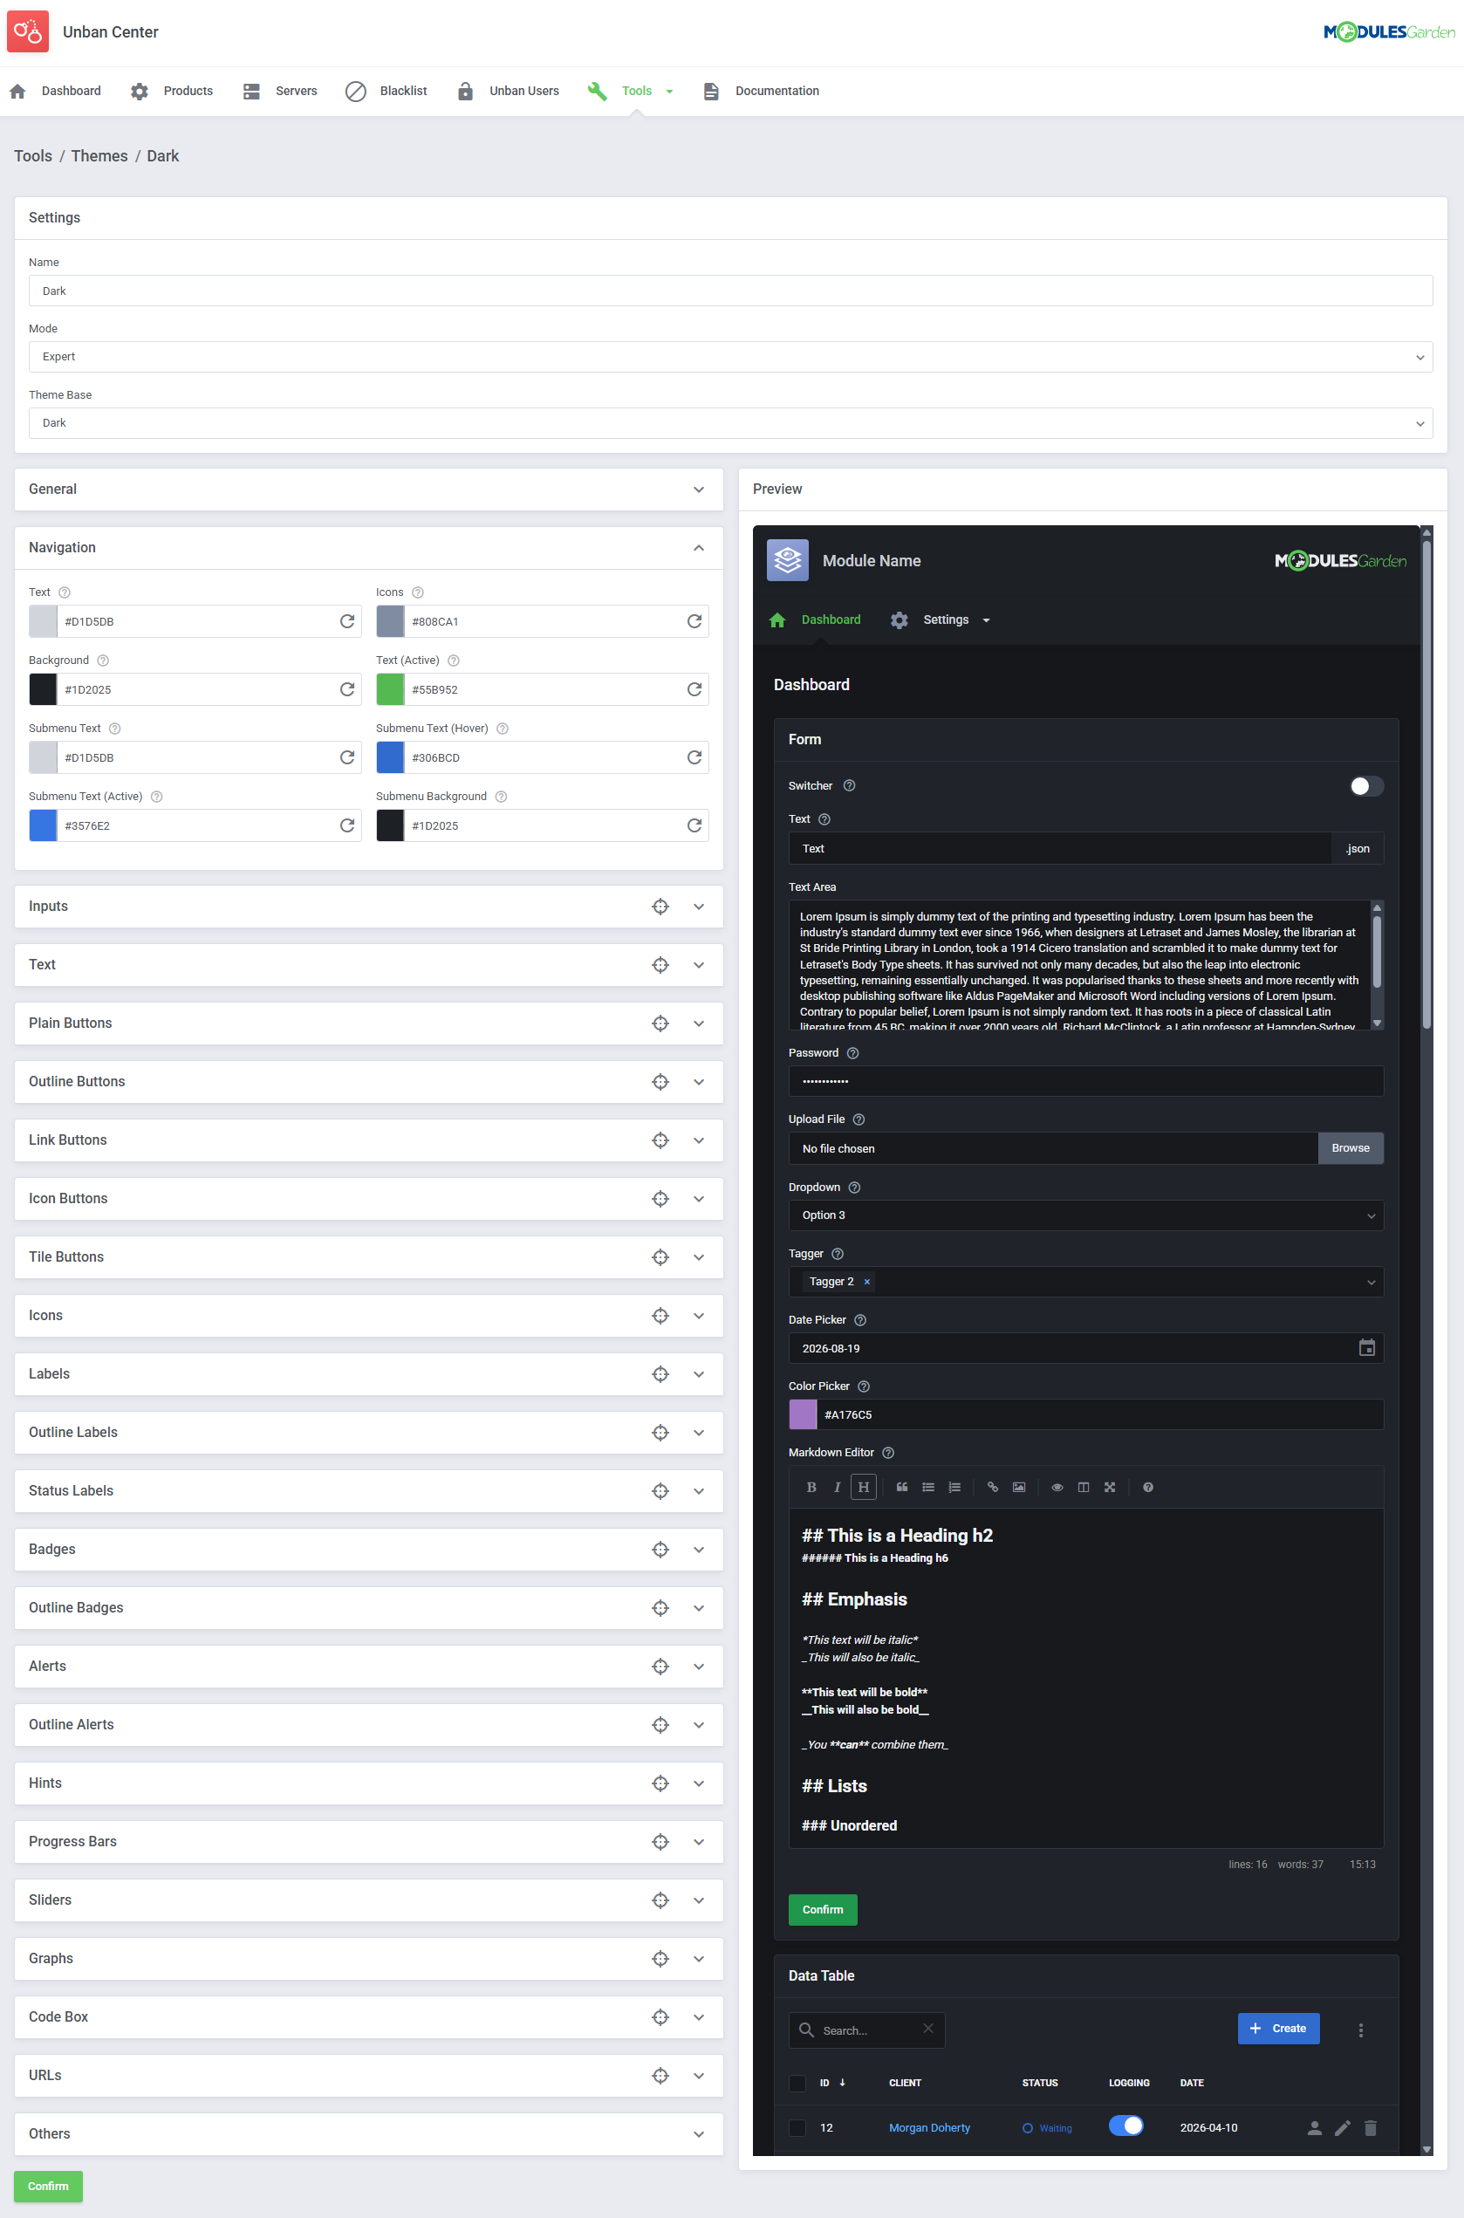
Task: Click bold icon in Markdown Editor toolbar
Action: click(x=811, y=1487)
